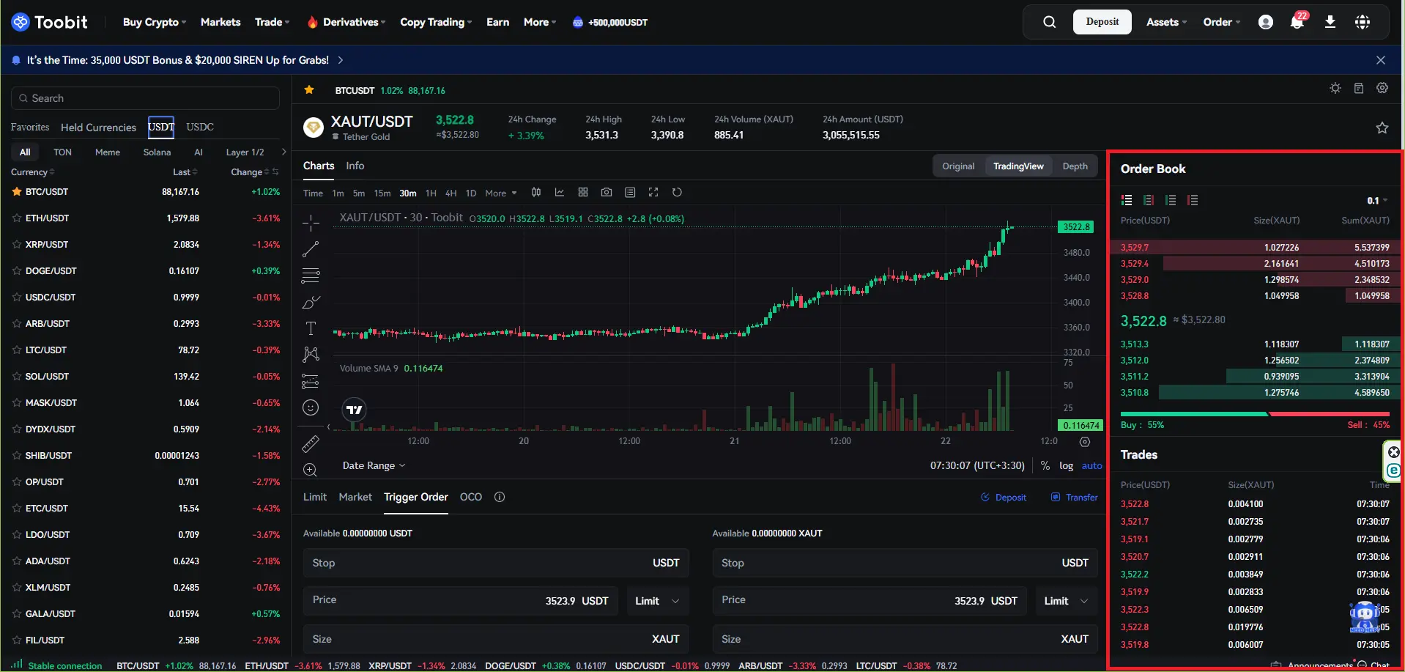Open the More timeframes dropdown

point(501,193)
